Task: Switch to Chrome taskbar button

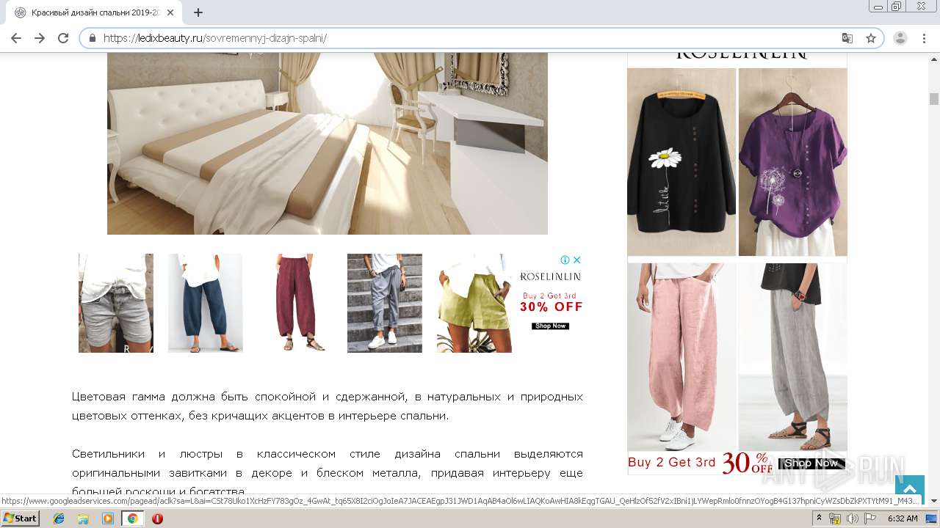Action: (133, 518)
